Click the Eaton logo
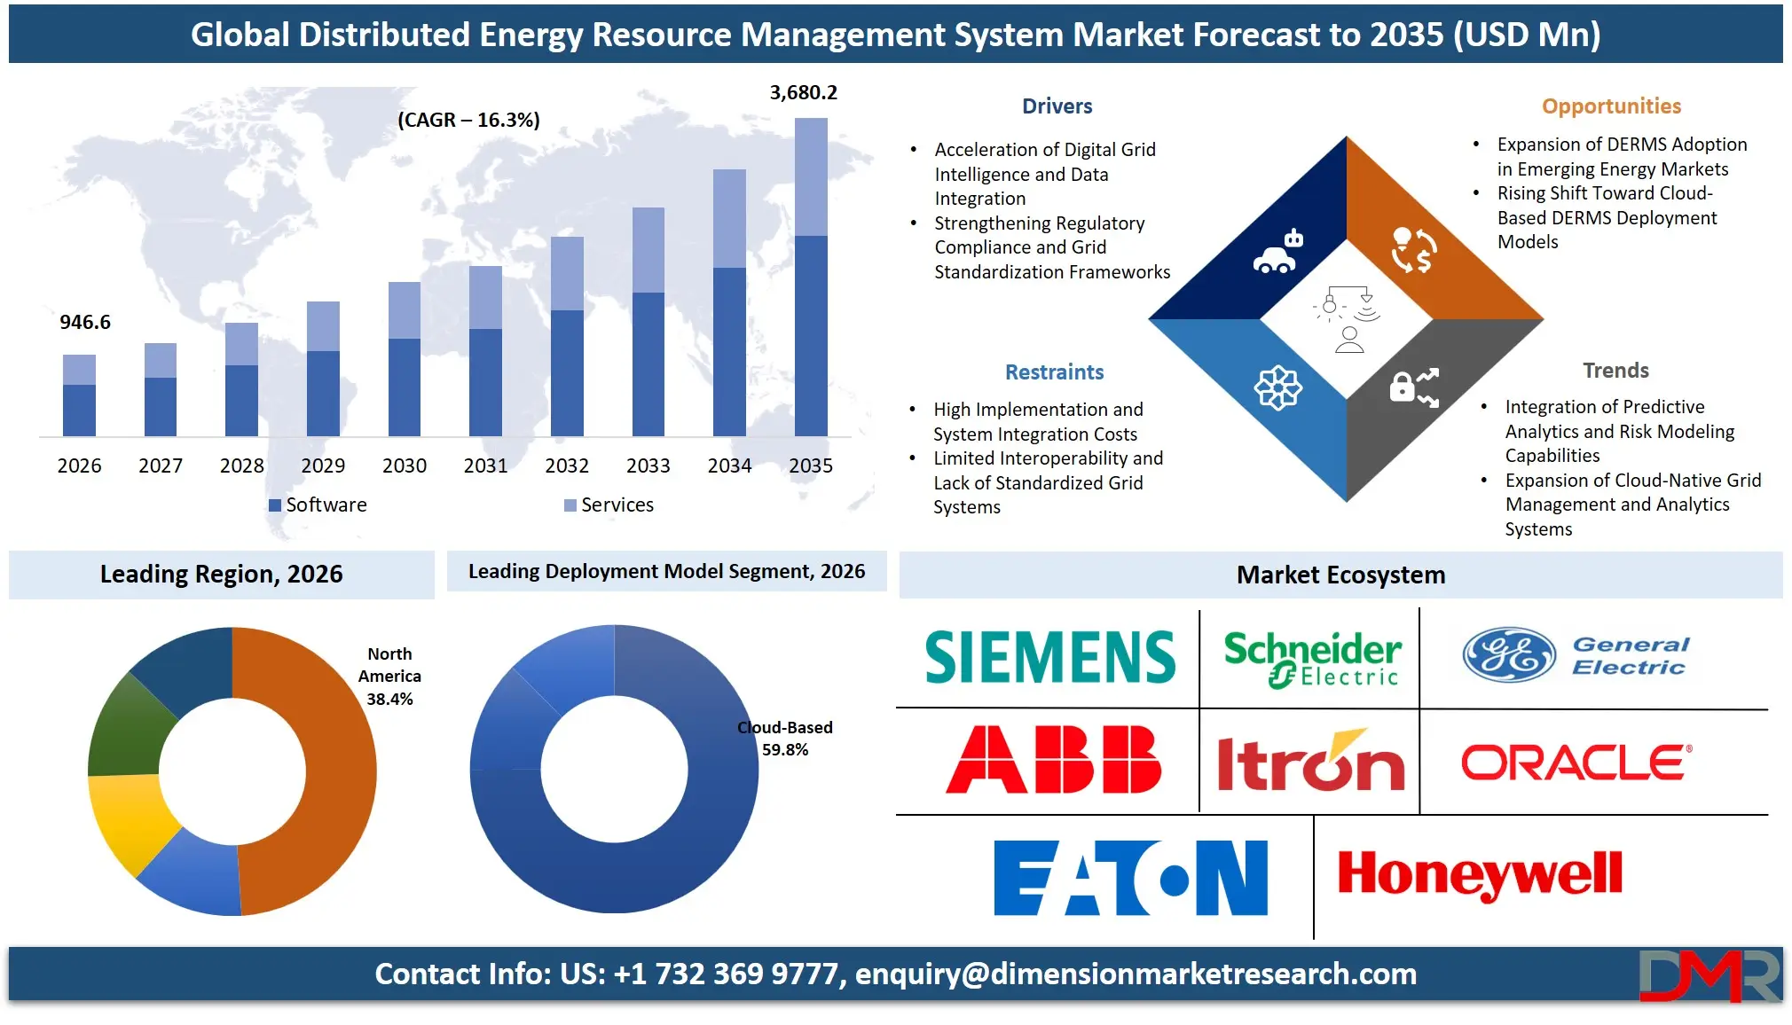The width and height of the screenshot is (1792, 1025). pos(1131,878)
